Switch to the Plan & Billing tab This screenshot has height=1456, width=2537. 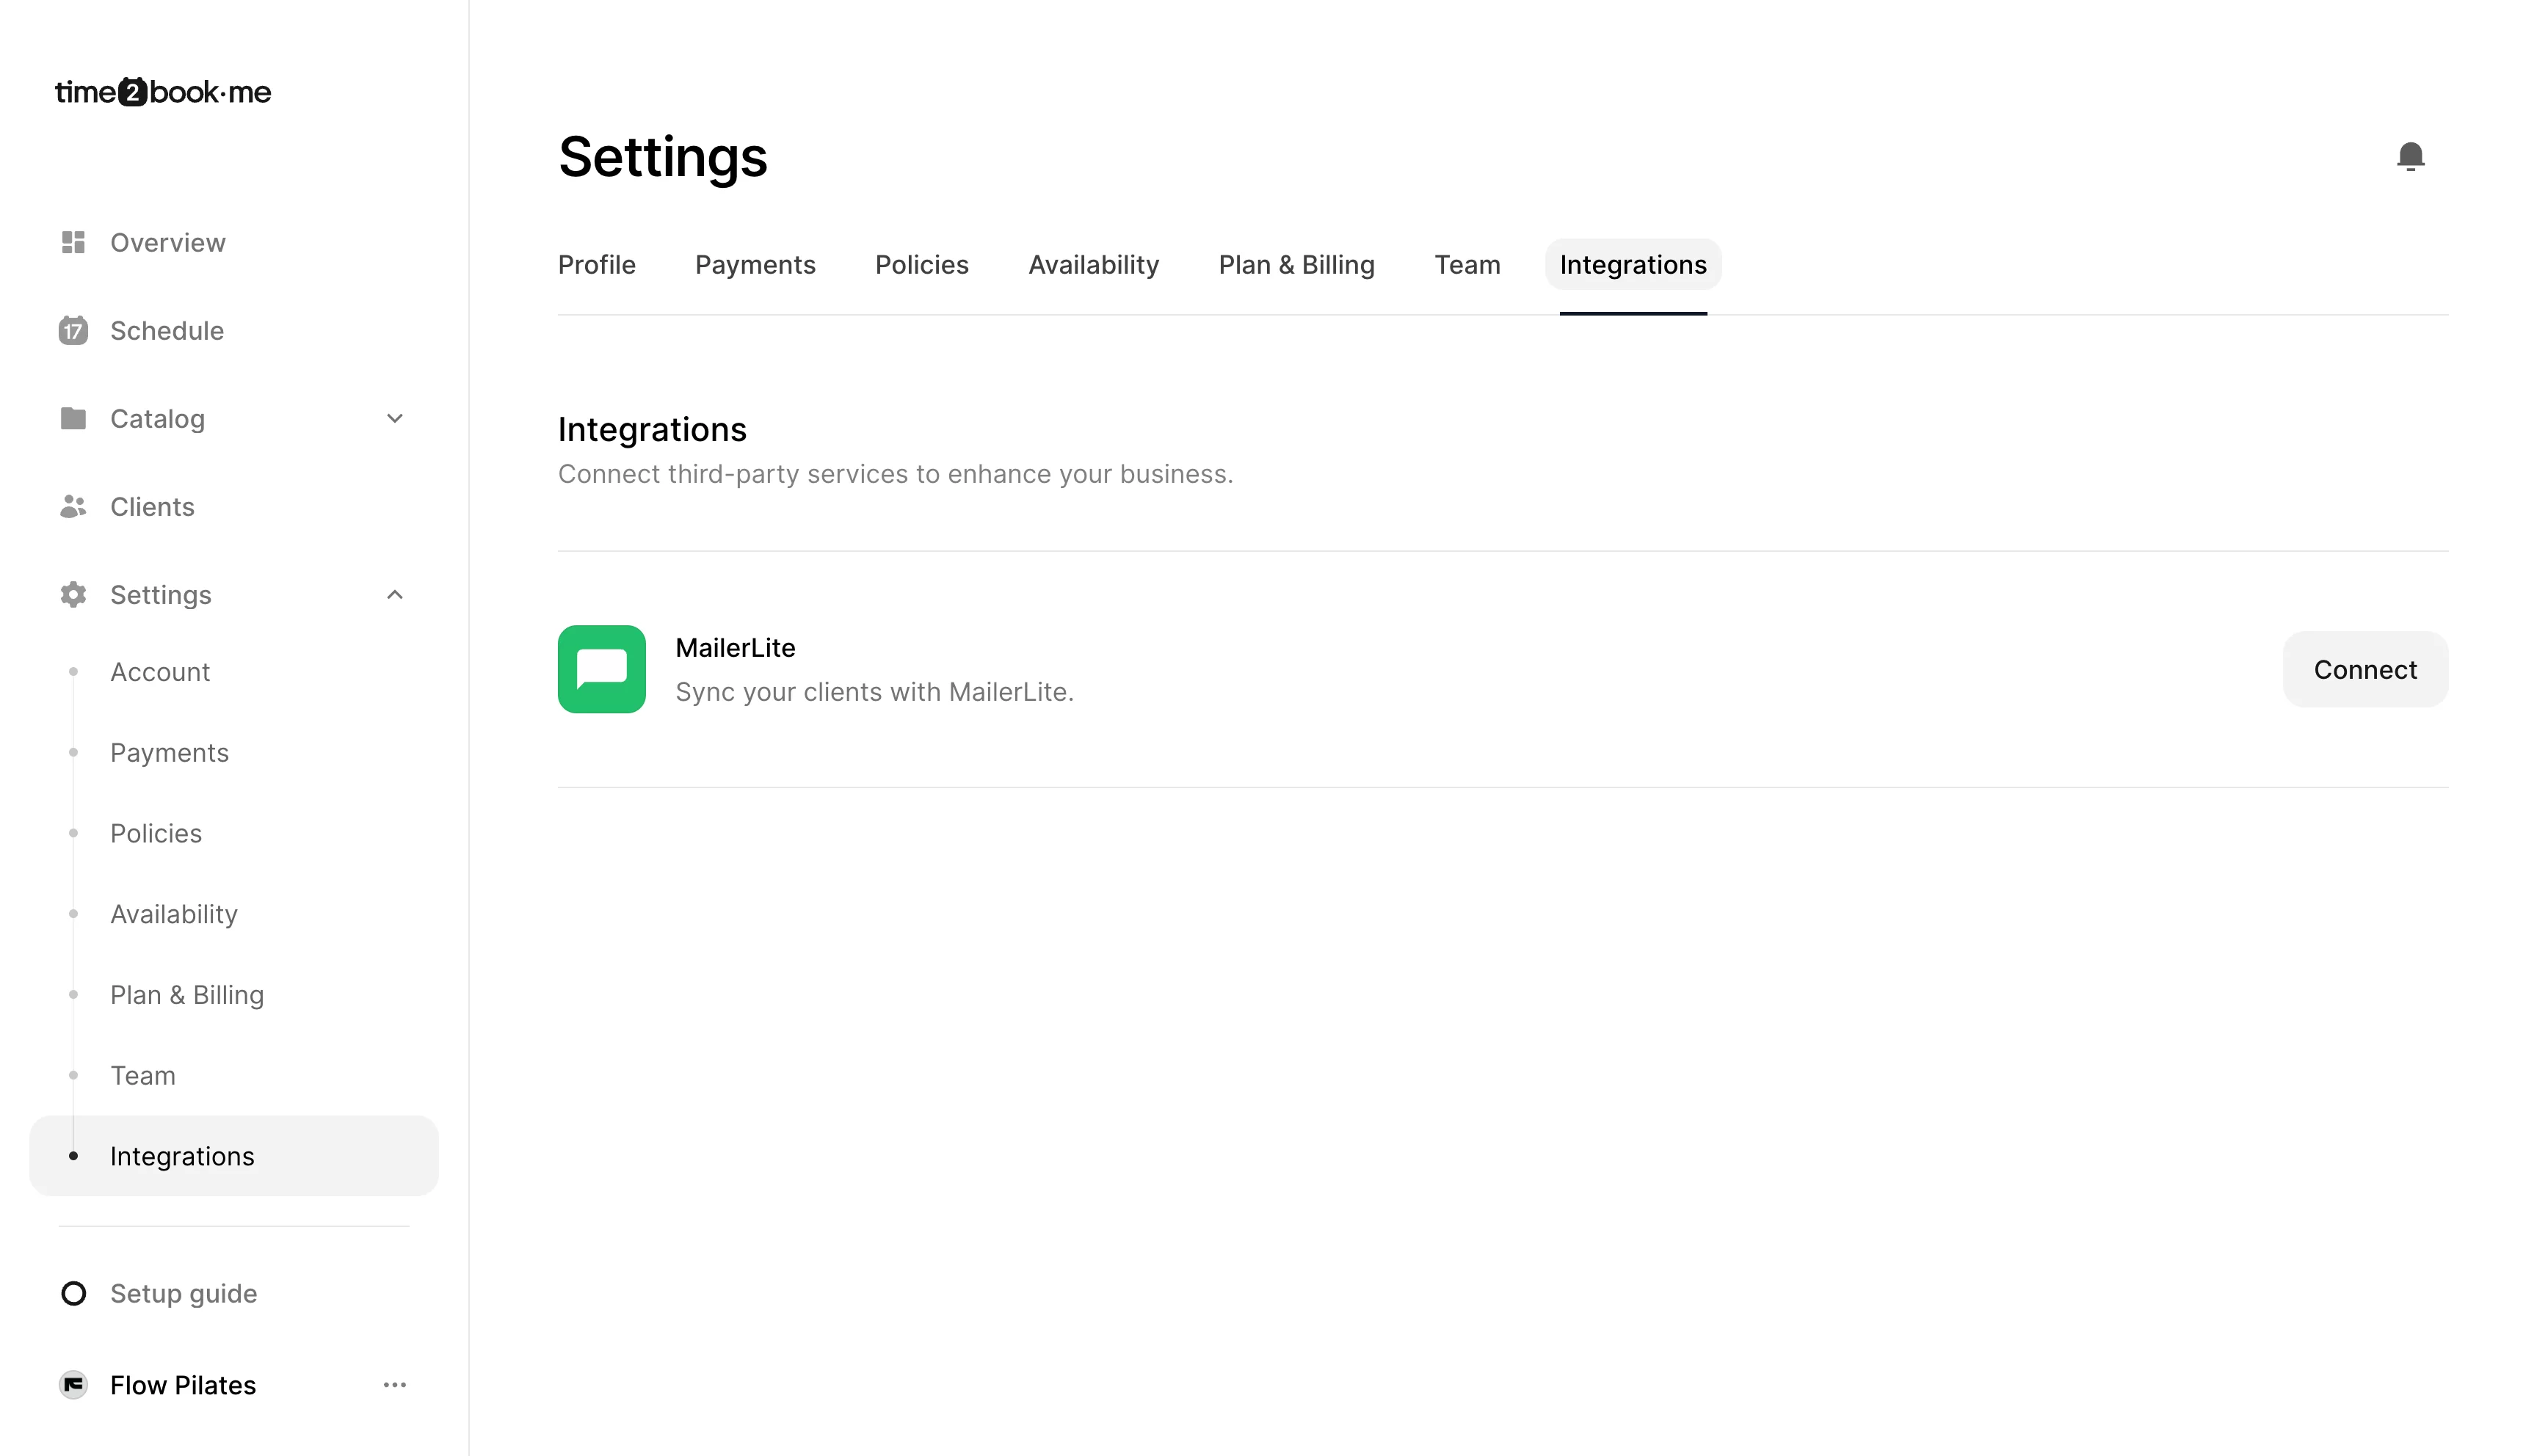click(1296, 265)
